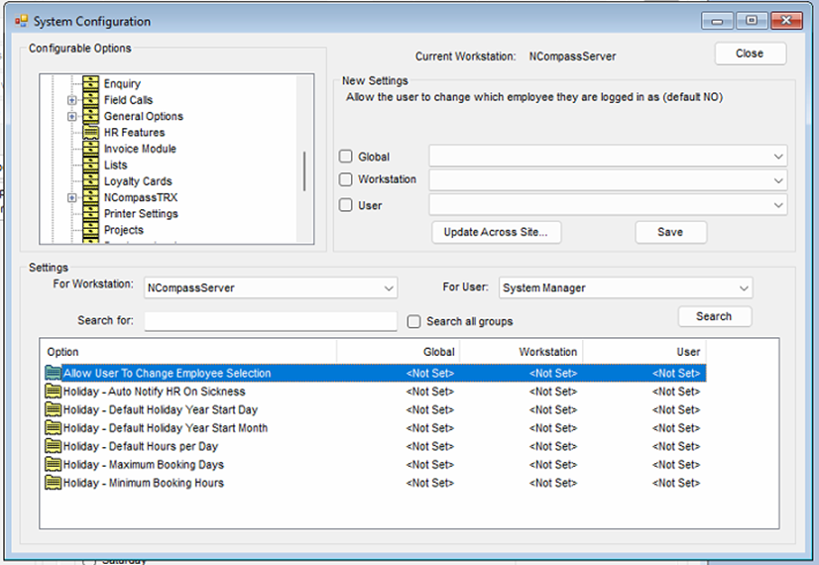Screen dimensions: 819x565
Task: Click the Printer Settings cabinet icon
Action: pos(91,213)
